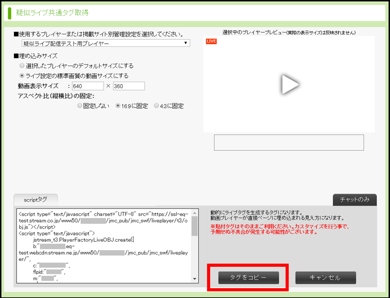
Task: Select the player default size radio option
Action: coord(22,66)
